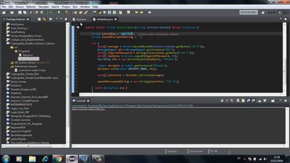Viewport: 290px width, 163px height.
Task: Focus the Quick Access search field
Action: 249,12
